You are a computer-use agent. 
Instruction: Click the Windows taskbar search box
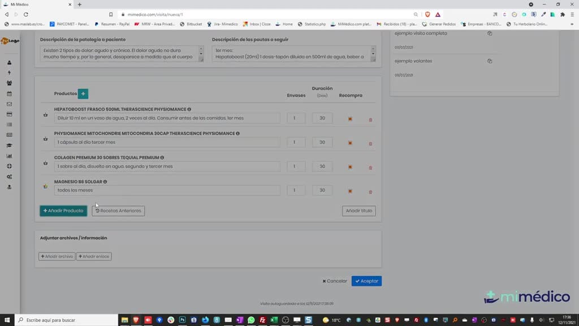(67, 320)
